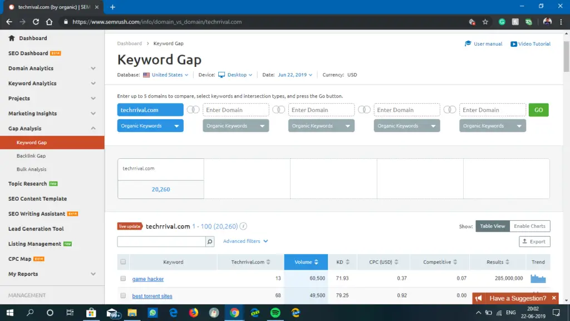Switch to Enable Charts view

tap(530, 226)
